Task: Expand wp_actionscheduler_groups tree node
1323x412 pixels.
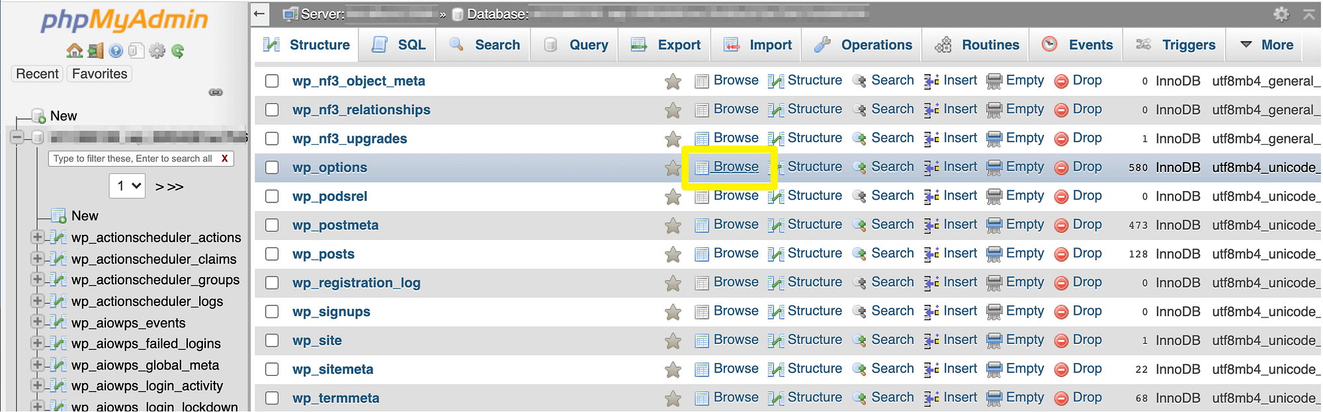Action: (38, 280)
